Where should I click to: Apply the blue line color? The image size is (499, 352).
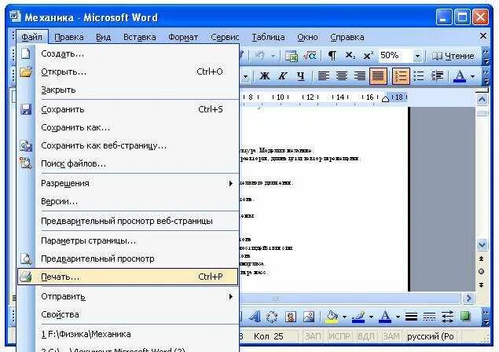pyautogui.click(x=358, y=317)
